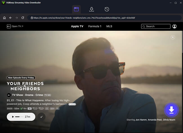This screenshot has width=183, height=133.
Task: Click the 4K badge
Action: click(30, 109)
